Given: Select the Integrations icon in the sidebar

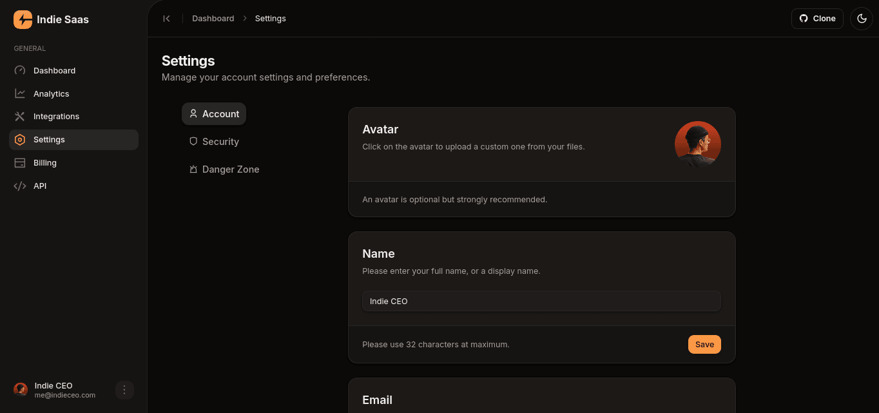Looking at the screenshot, I should pos(20,117).
